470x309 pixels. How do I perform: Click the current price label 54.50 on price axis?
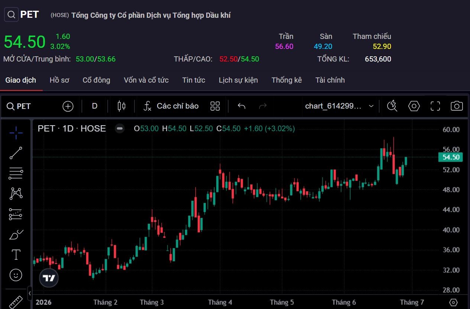tap(451, 157)
